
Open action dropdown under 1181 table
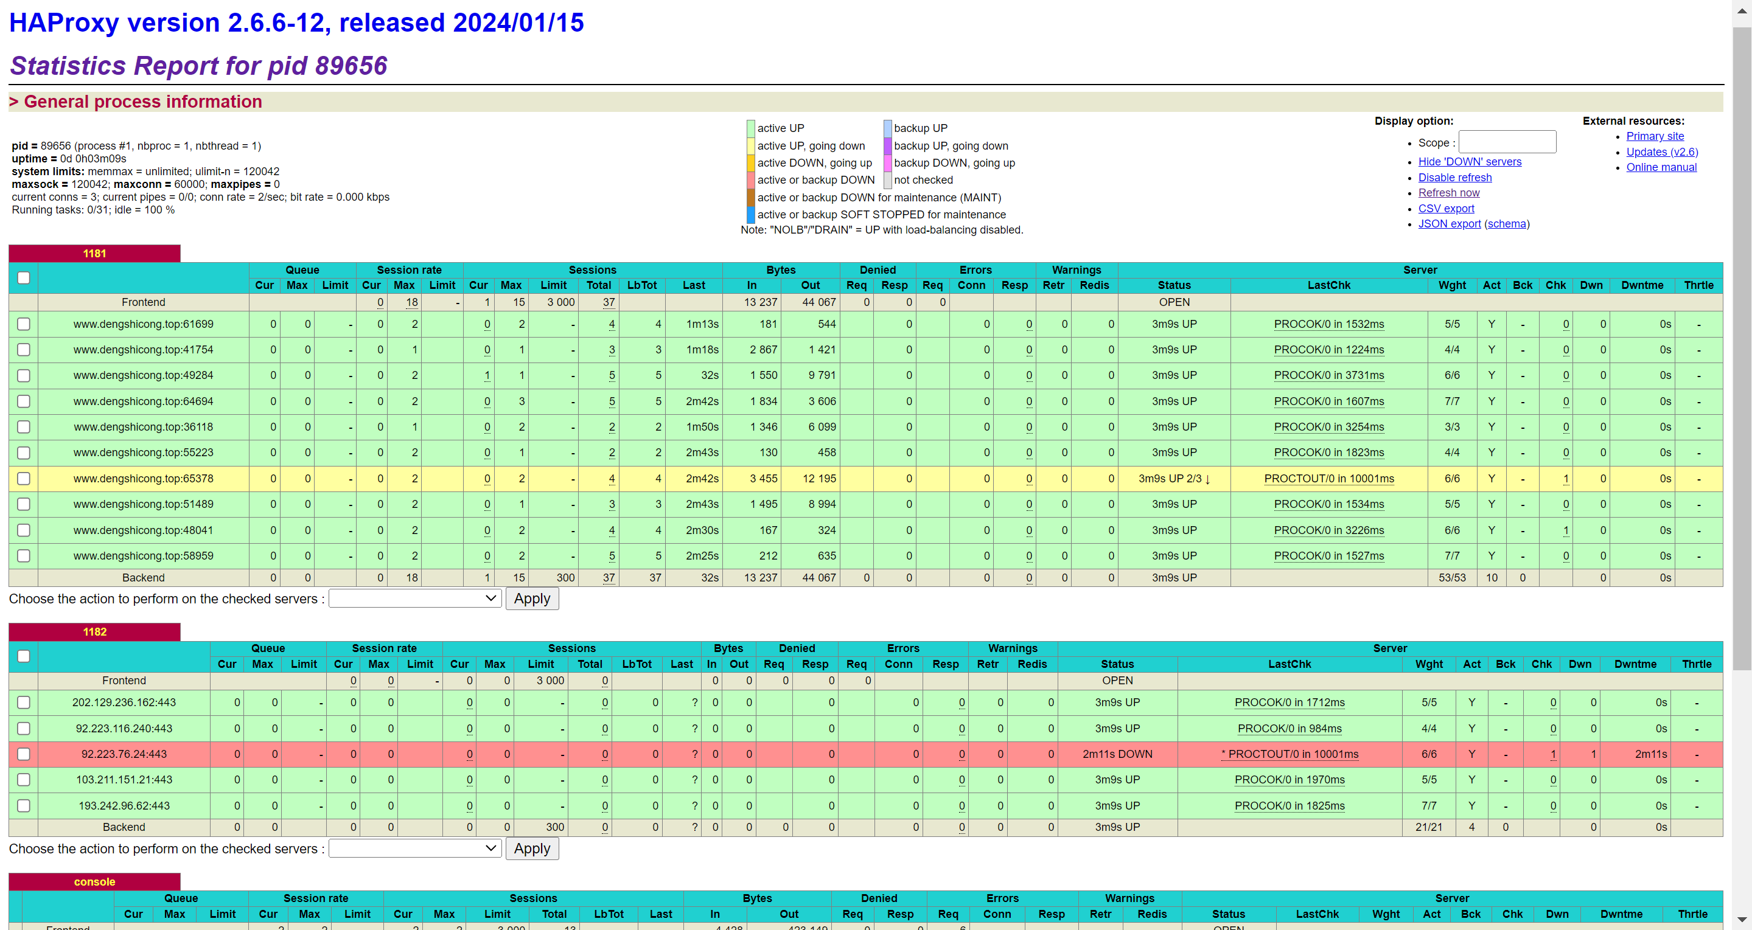[x=415, y=599]
